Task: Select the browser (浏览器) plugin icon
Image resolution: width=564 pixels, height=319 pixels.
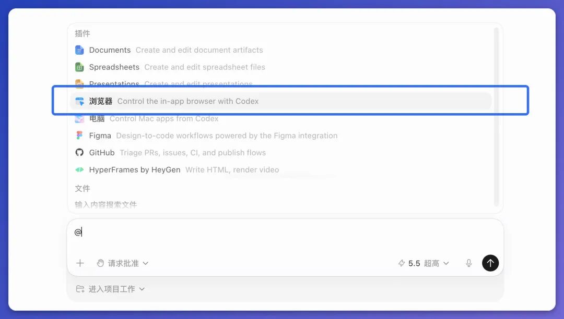Action: click(79, 101)
